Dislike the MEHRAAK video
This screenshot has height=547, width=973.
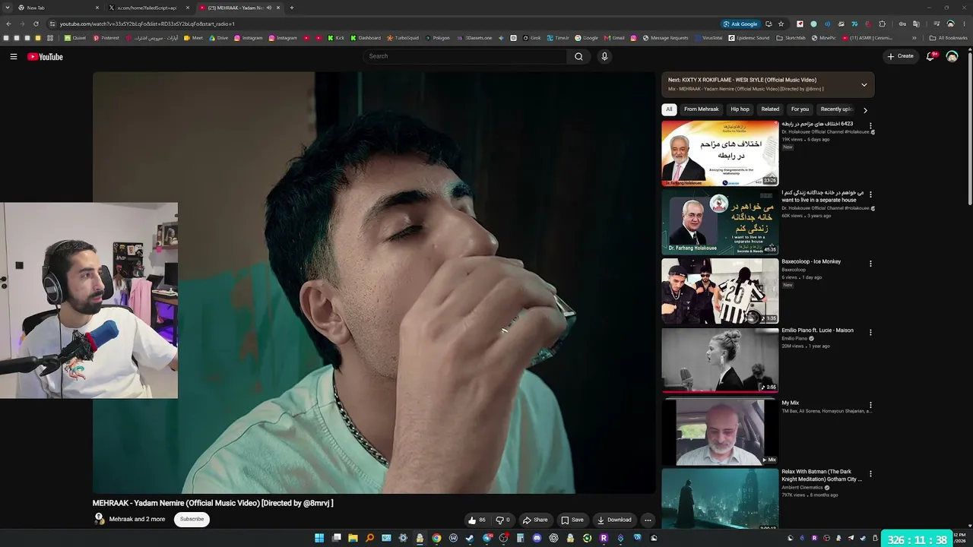point(503,520)
